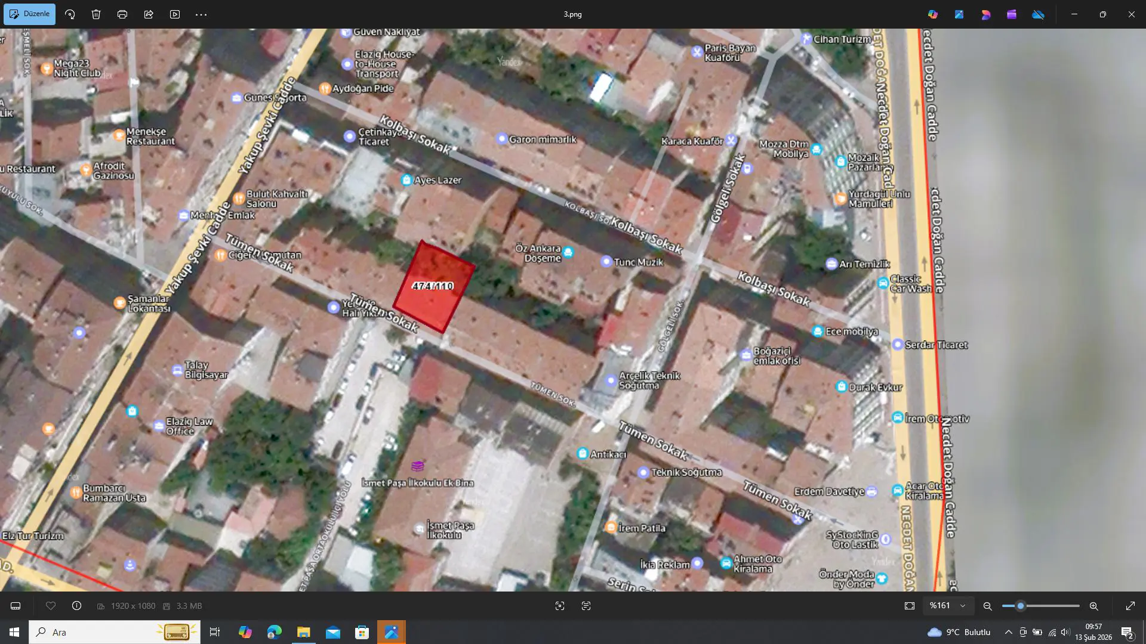Image resolution: width=1146 pixels, height=644 pixels.
Task: Open the Task View icon on the taskbar
Action: [x=215, y=632]
